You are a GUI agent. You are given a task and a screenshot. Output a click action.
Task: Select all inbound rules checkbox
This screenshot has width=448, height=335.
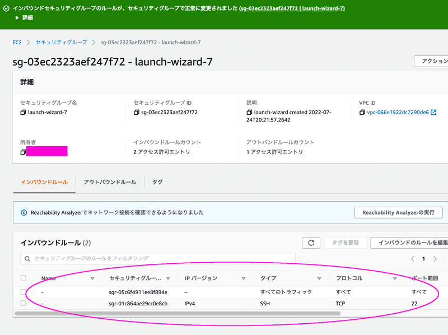tap(24, 278)
